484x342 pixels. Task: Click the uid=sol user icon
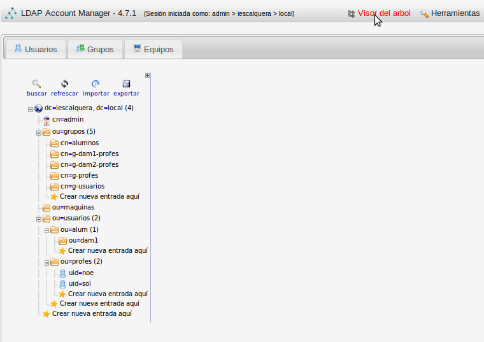point(62,284)
